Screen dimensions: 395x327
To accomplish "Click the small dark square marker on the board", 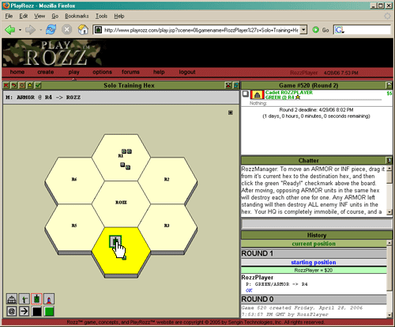I will 231,112.
